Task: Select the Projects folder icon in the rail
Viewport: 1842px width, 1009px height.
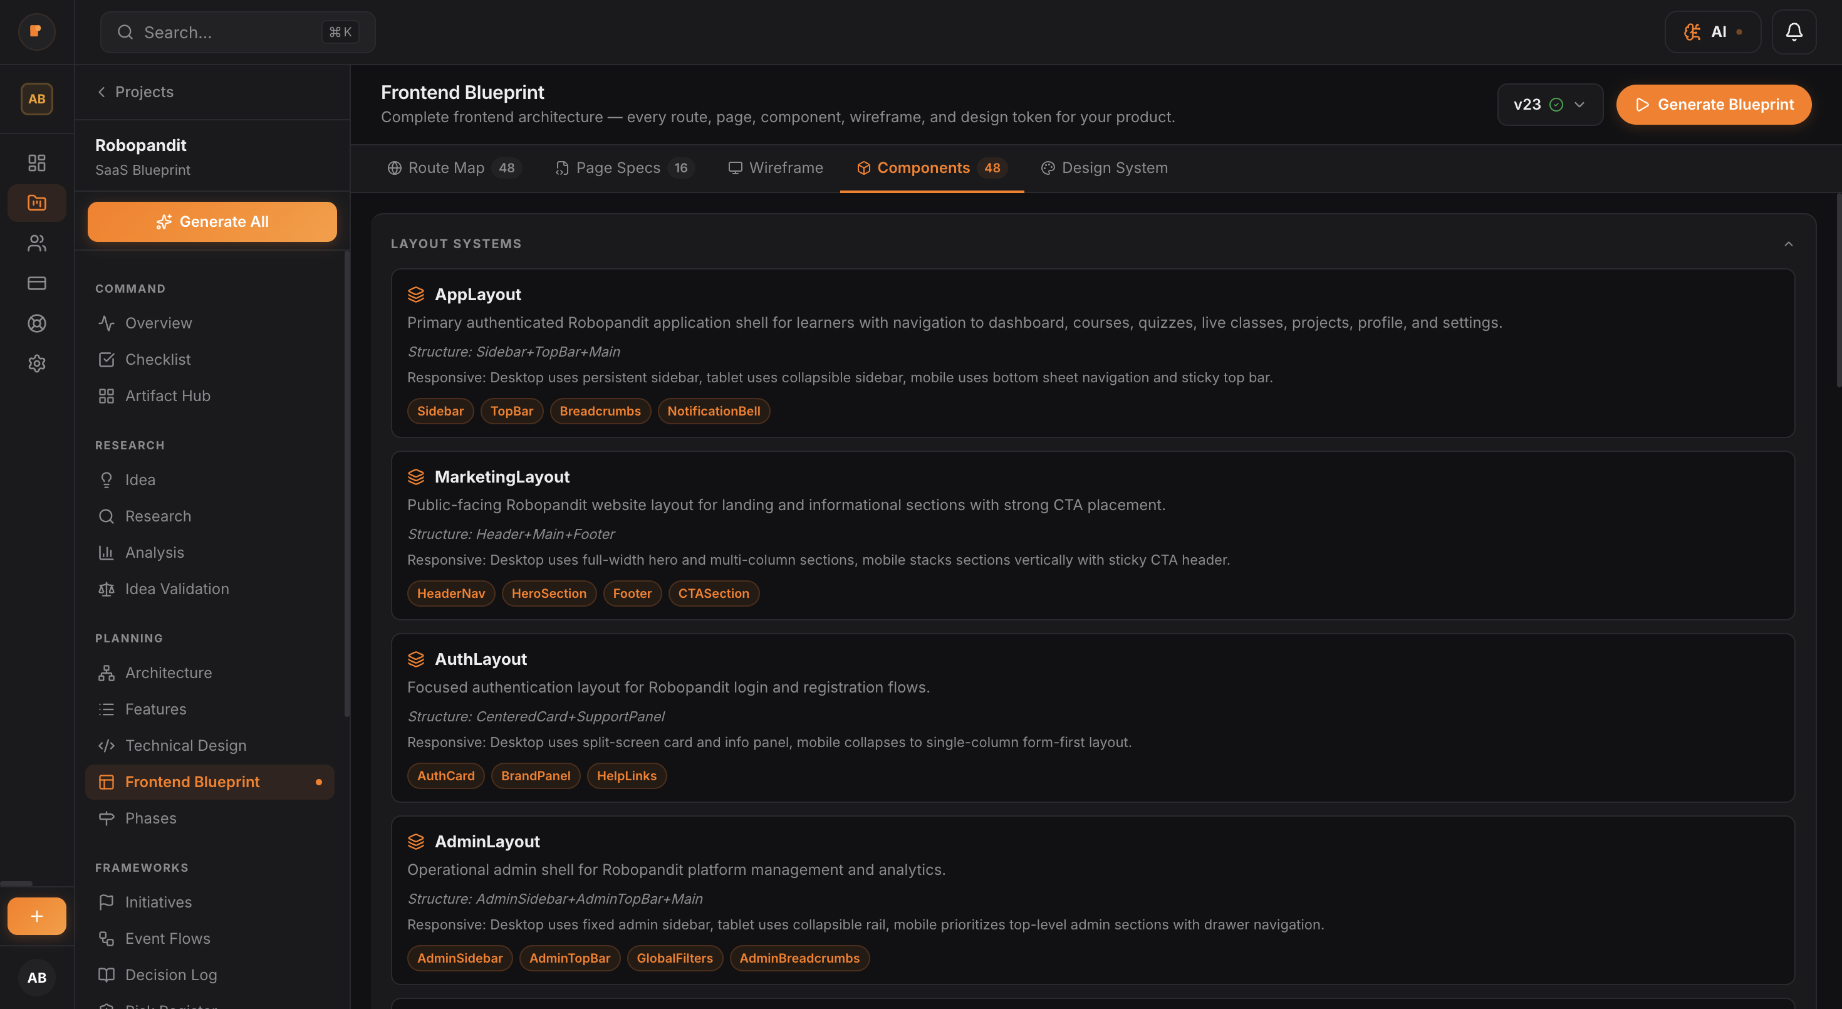Action: 36,202
